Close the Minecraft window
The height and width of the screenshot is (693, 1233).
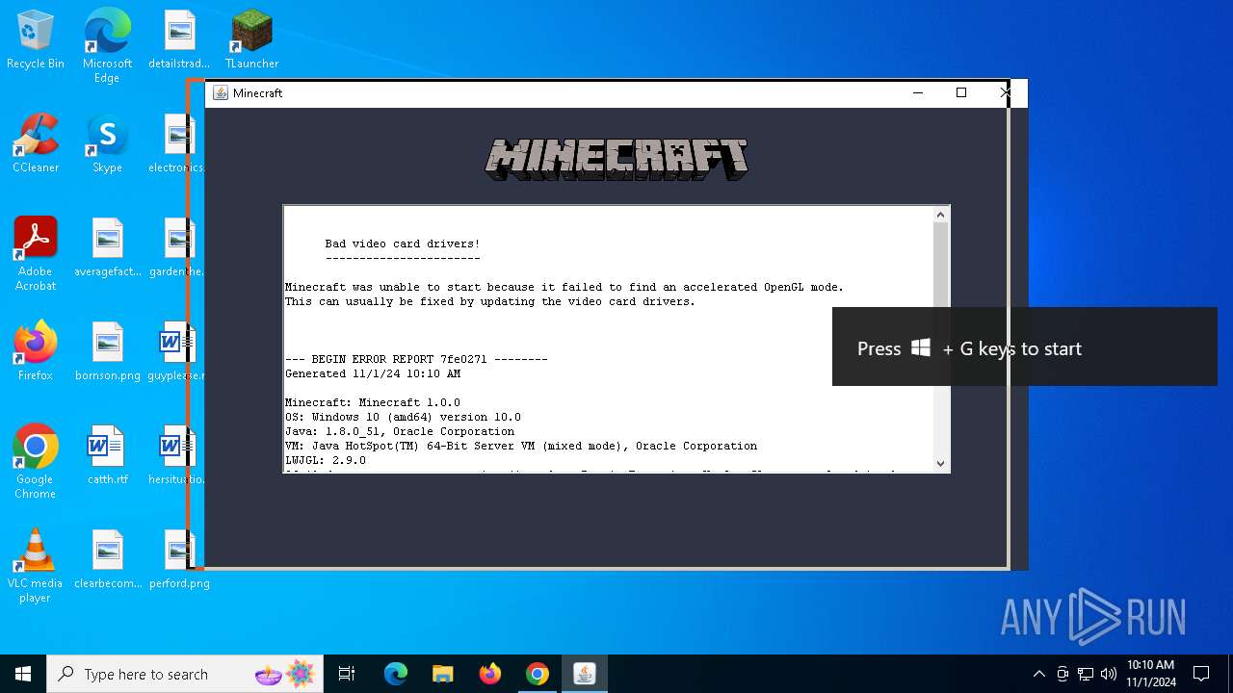pos(1005,92)
